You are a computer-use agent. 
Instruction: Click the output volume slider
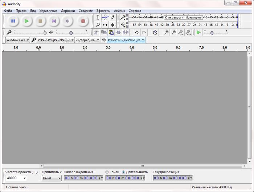71,33
